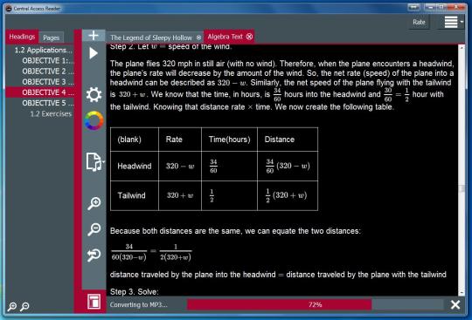This screenshot has height=320, width=472.
Task: Close the Algebra Text tab
Action: [249, 37]
